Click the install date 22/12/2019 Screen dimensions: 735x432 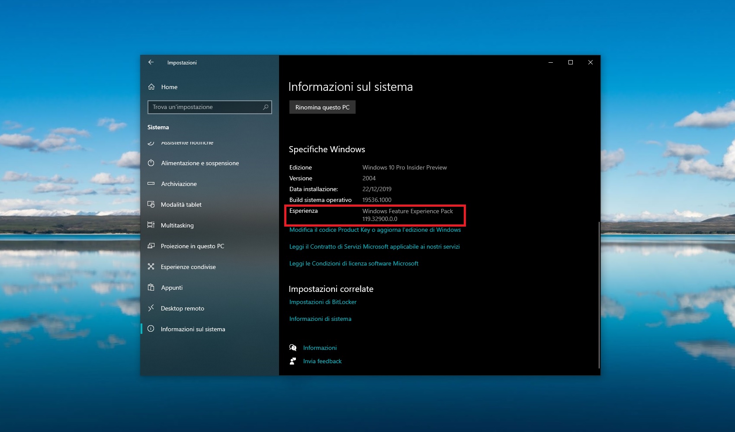[x=377, y=189]
